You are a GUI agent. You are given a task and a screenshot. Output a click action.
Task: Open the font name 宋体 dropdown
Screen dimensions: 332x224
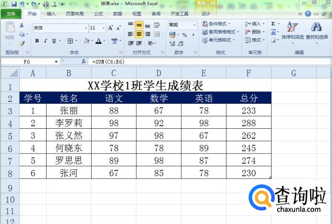(86, 28)
